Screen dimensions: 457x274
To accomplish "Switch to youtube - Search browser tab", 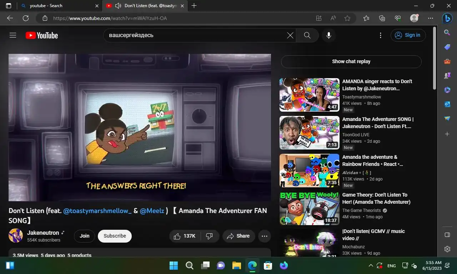I will [60, 6].
